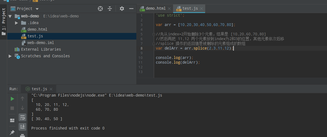Click the web-demo folder icon in tree
This screenshot has height=137, width=327.
[x=17, y=16]
